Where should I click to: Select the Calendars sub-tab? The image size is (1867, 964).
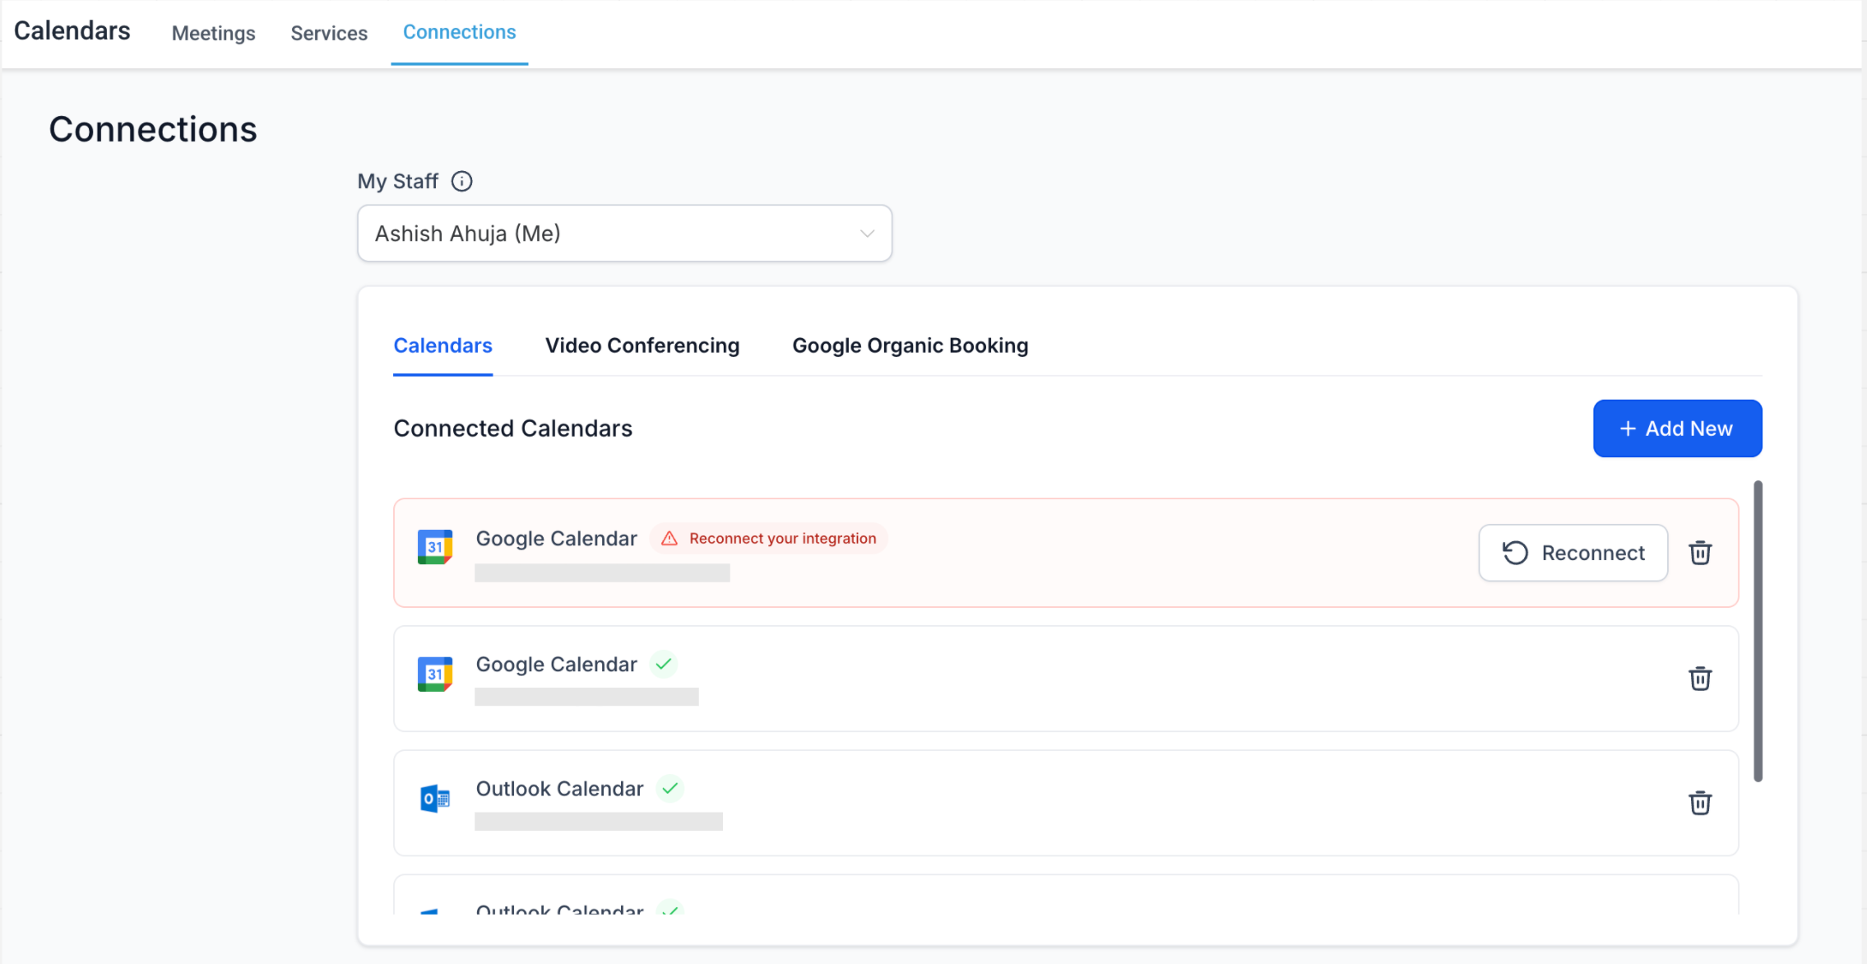pos(442,345)
